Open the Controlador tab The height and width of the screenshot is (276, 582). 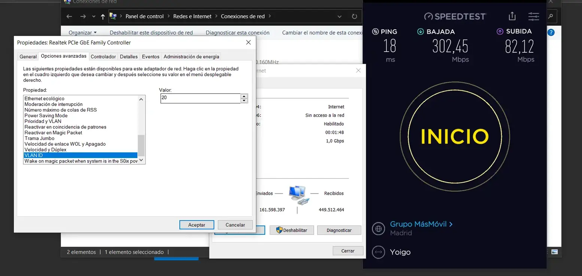point(103,56)
